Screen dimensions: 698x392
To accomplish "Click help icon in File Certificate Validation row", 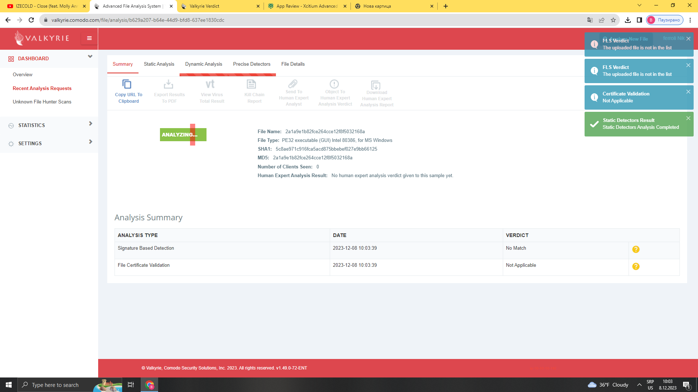I will point(636,266).
